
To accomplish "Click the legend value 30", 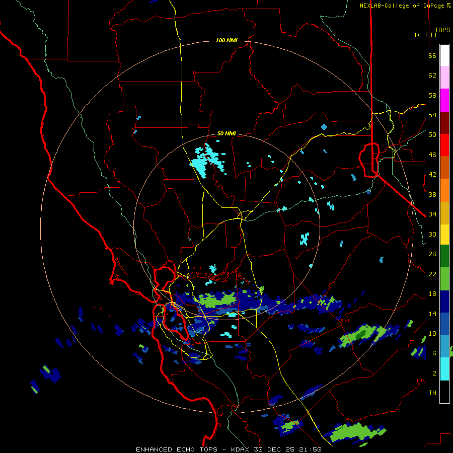I will [x=432, y=234].
